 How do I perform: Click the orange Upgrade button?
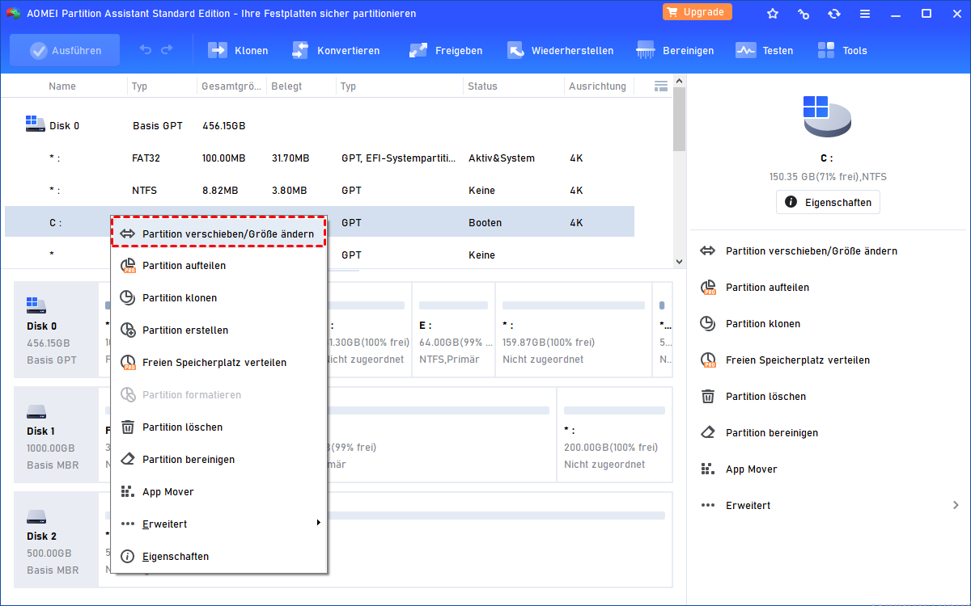pos(698,12)
